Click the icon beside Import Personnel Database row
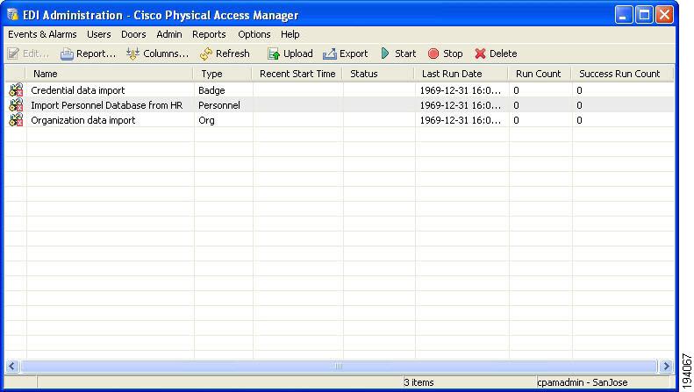 16,105
